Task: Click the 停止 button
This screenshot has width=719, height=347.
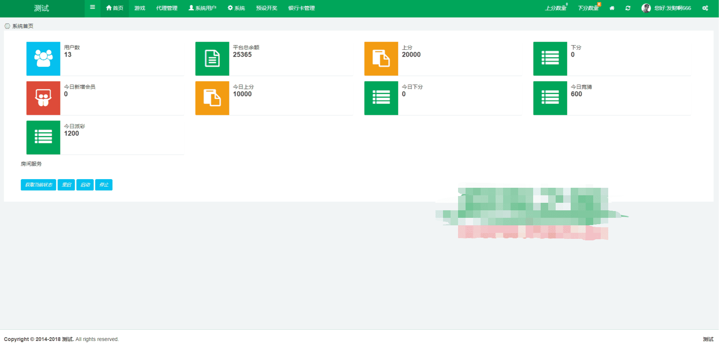Action: pyautogui.click(x=104, y=185)
